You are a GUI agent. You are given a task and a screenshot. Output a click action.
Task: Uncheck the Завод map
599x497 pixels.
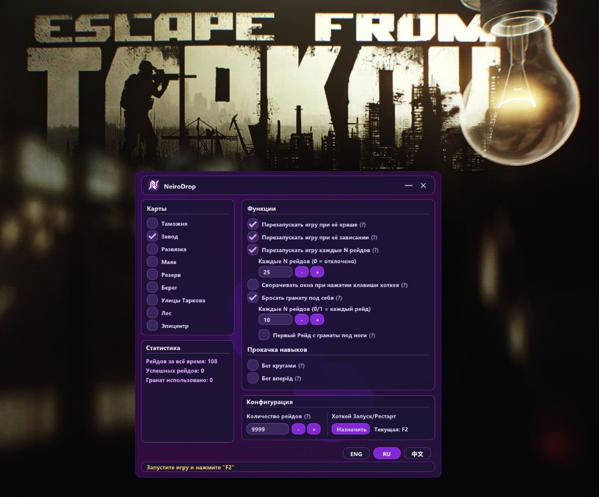pos(152,236)
